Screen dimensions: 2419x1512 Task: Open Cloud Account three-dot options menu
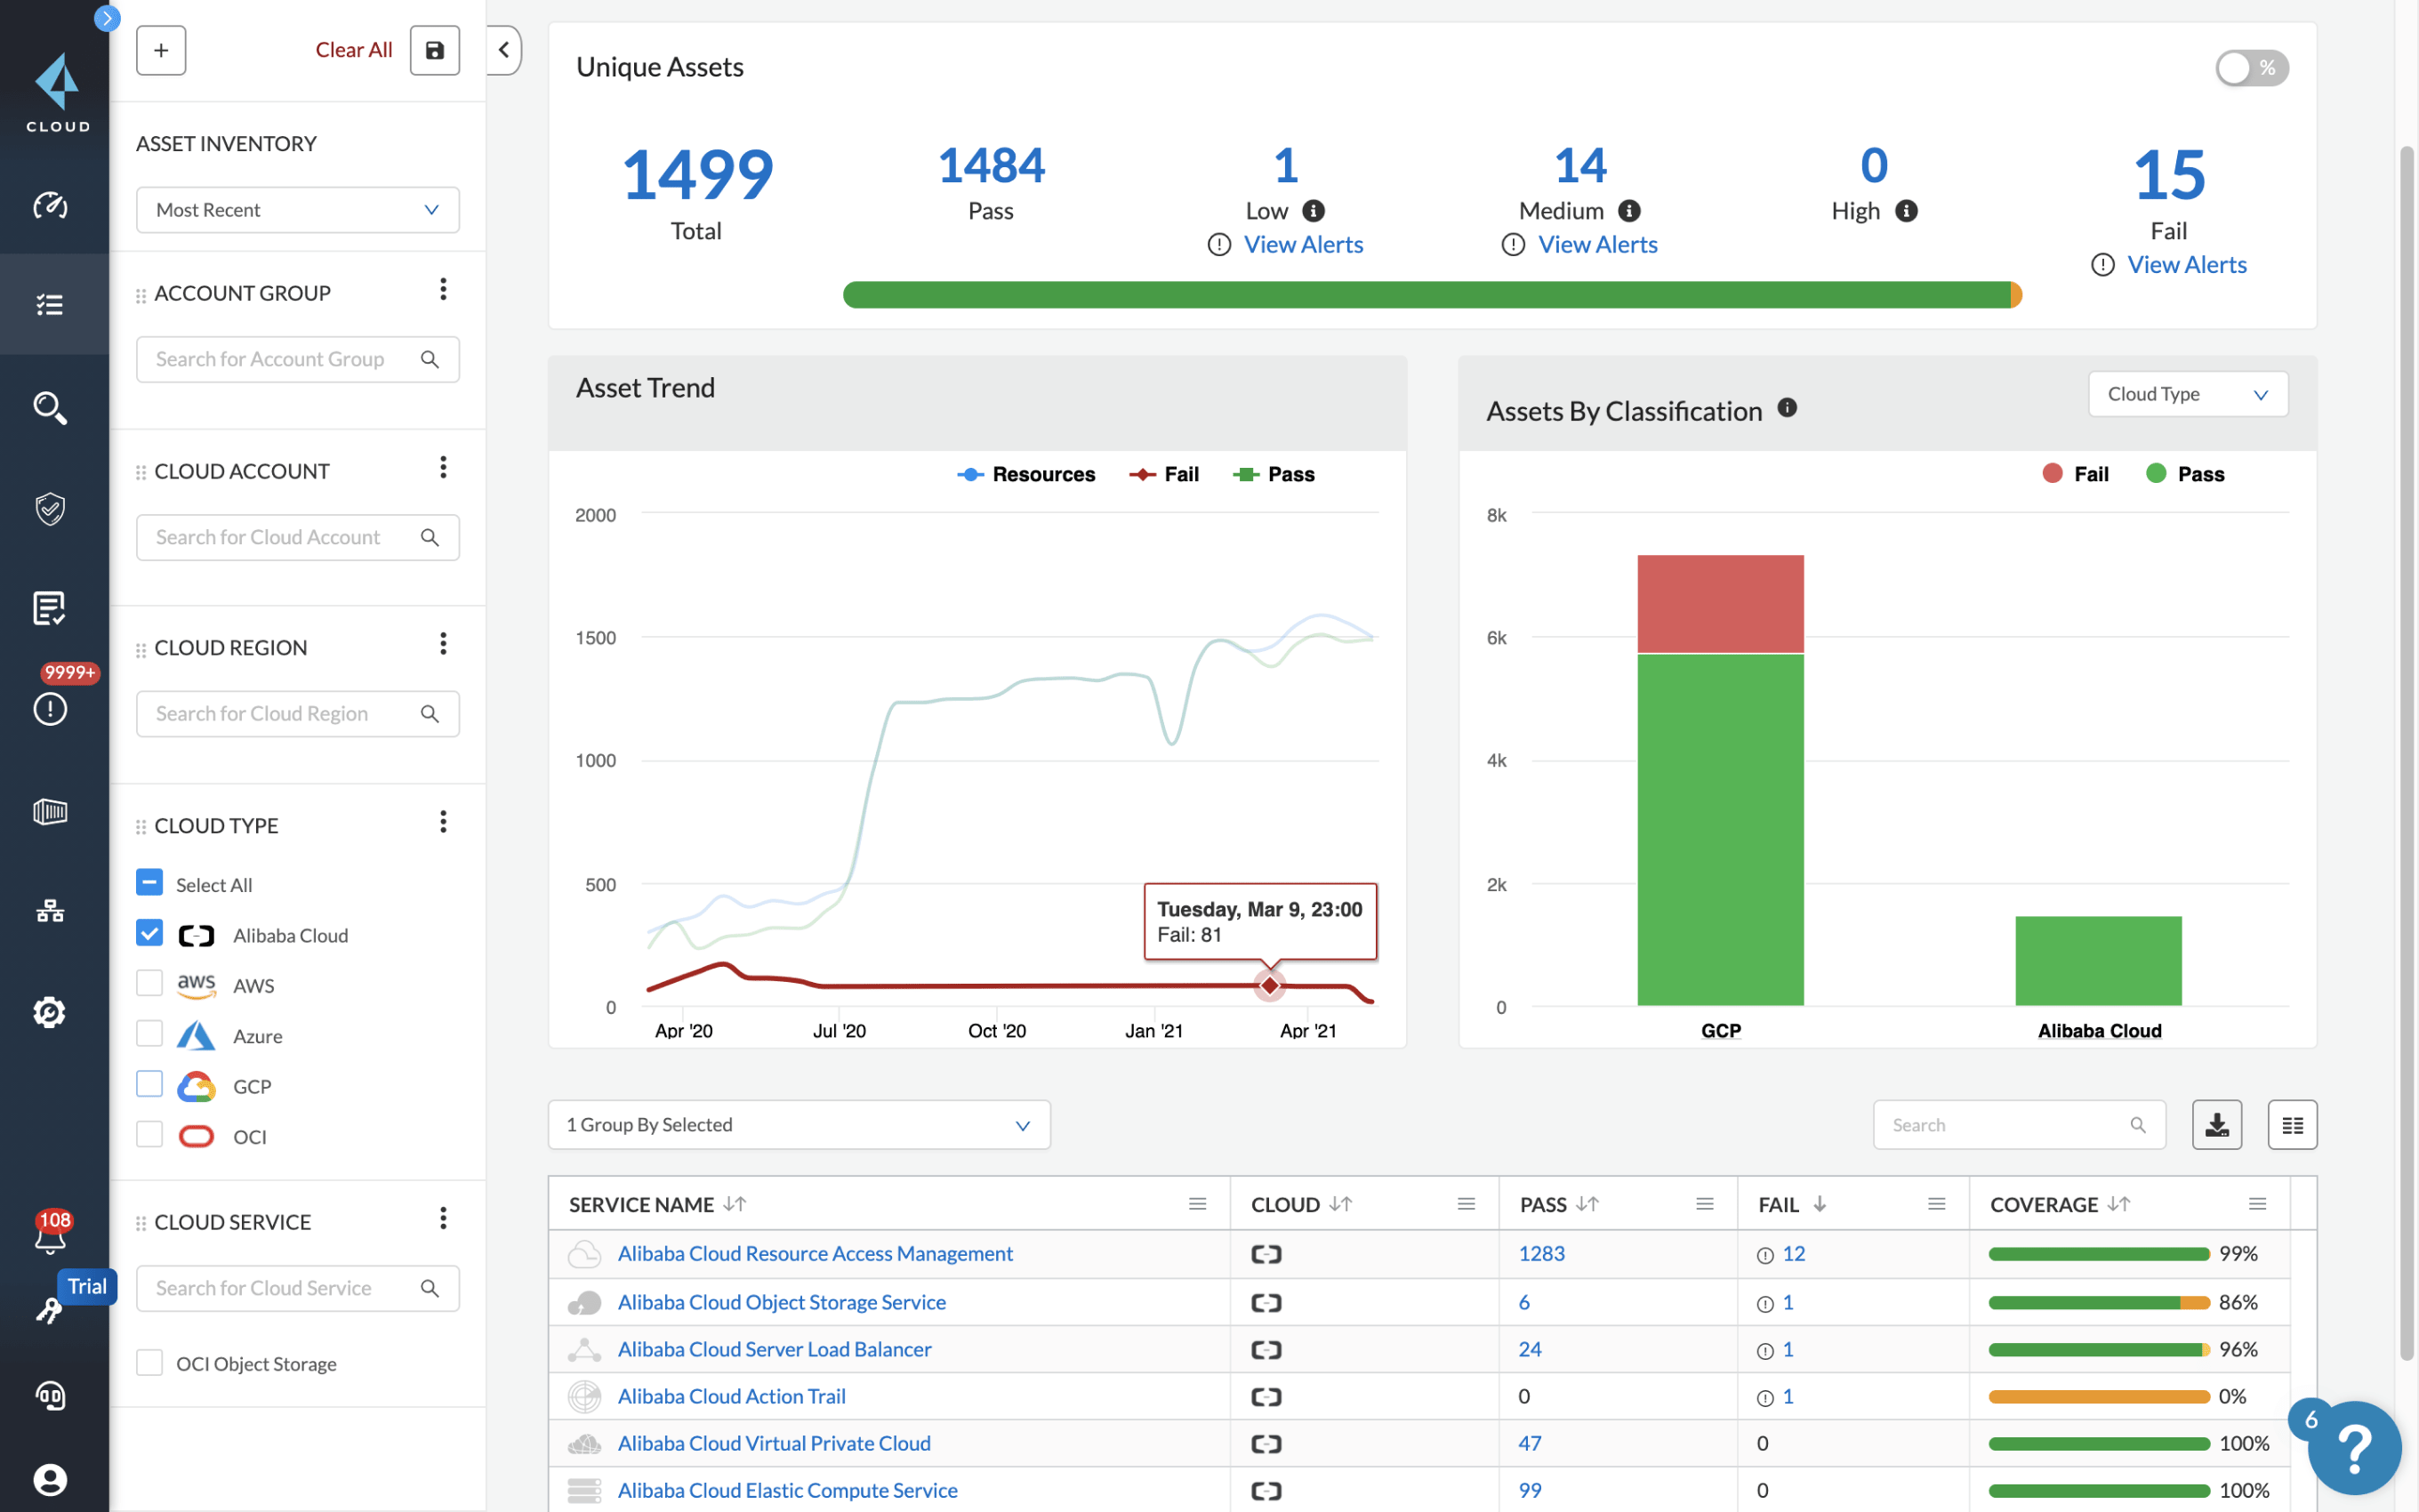tap(443, 468)
